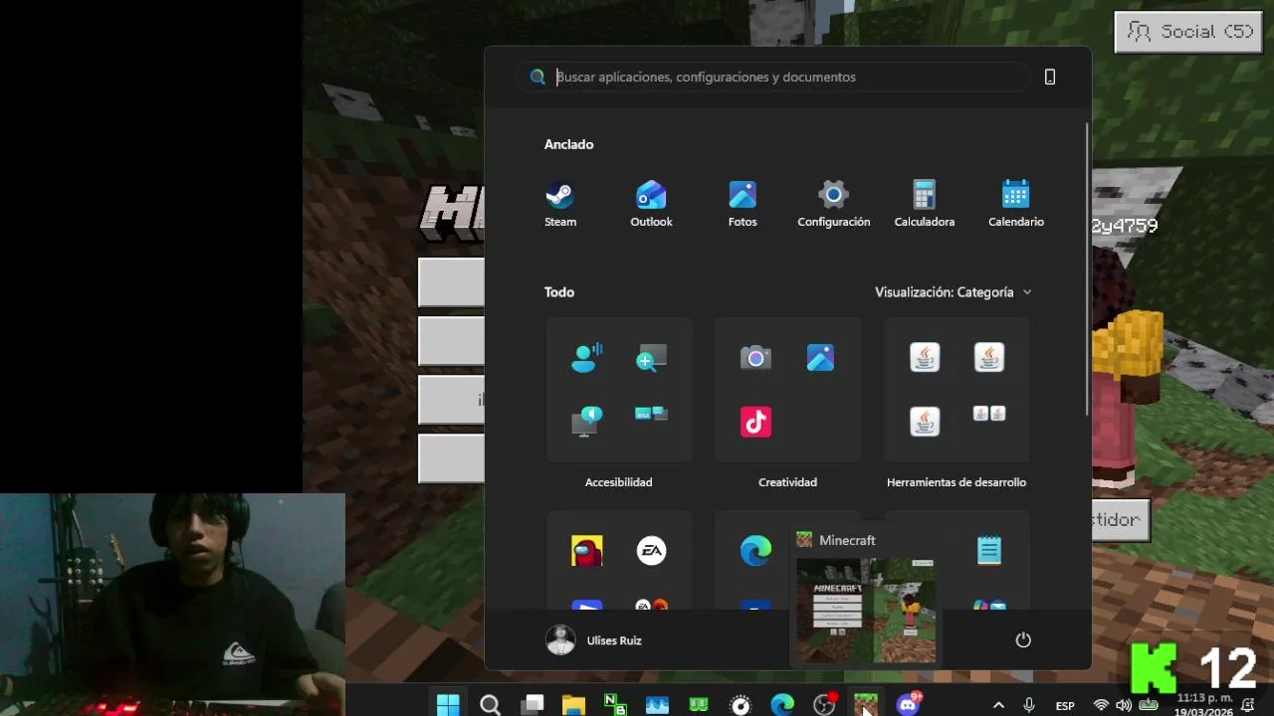The height and width of the screenshot is (716, 1274).
Task: Open the Calendario pinned app
Action: click(x=1015, y=204)
